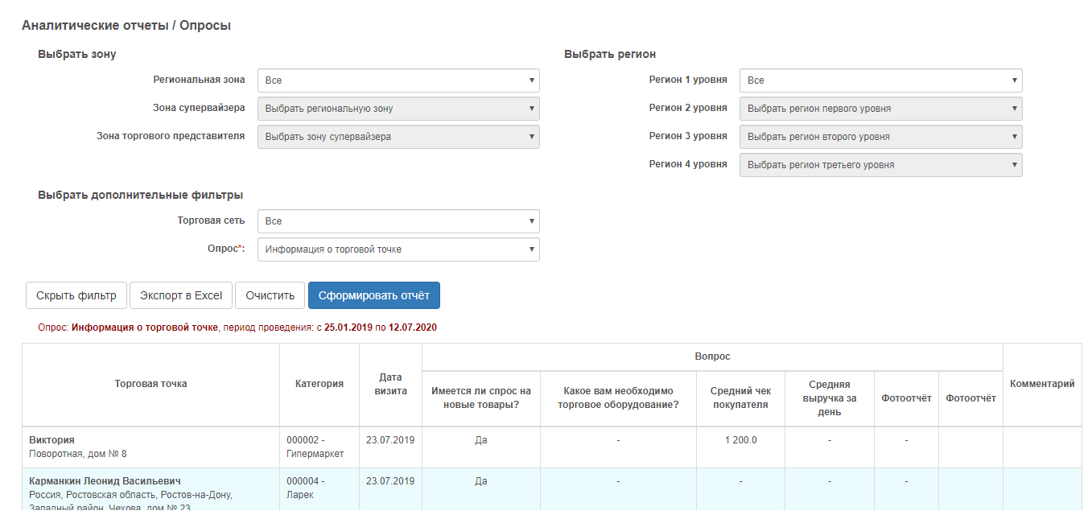The image size is (1092, 515).
Task: Open the Зона супервайзера dropdown
Action: tap(398, 109)
